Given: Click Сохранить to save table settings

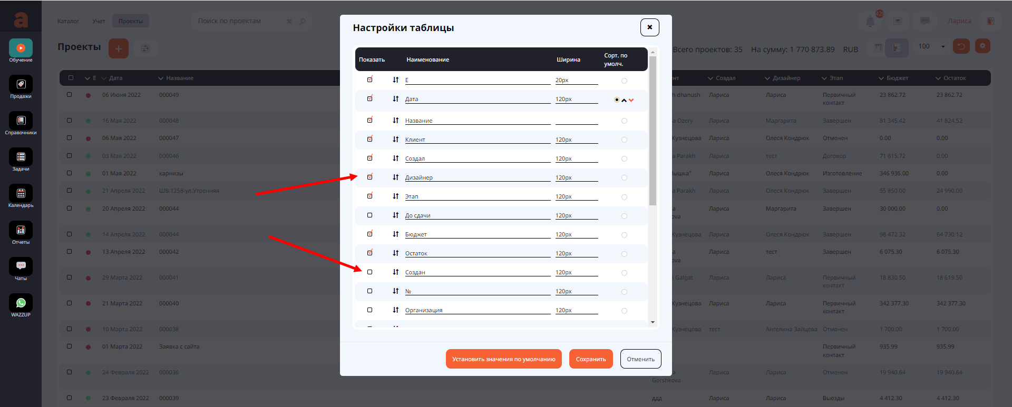Looking at the screenshot, I should coord(590,359).
